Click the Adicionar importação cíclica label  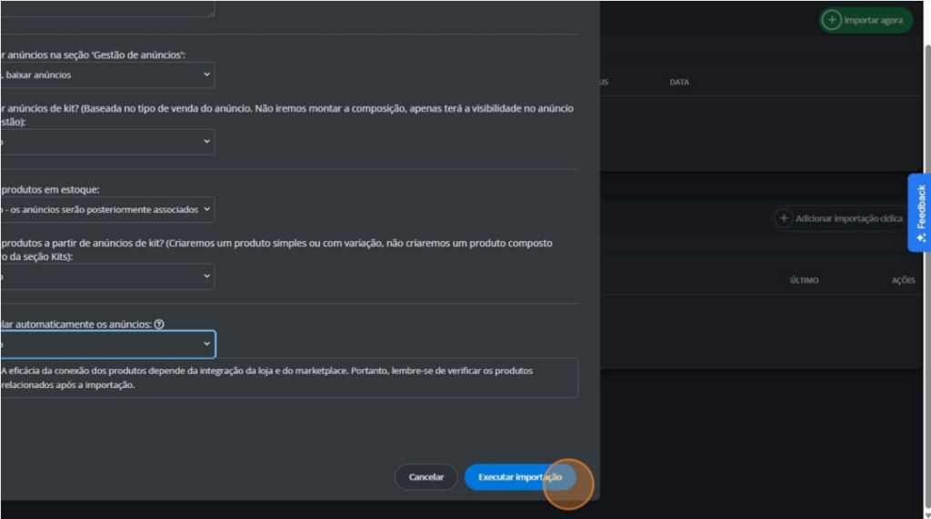848,219
